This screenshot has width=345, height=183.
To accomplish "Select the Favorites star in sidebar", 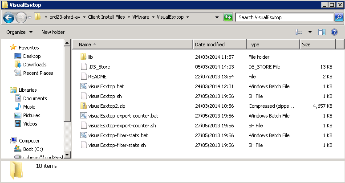I will click(x=13, y=47).
